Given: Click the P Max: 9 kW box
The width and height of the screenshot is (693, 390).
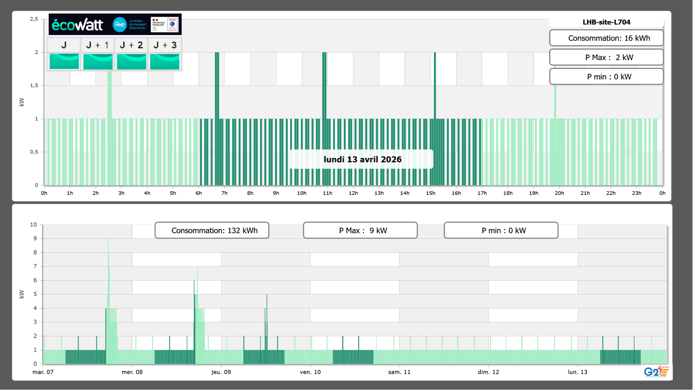Looking at the screenshot, I should pyautogui.click(x=360, y=230).
